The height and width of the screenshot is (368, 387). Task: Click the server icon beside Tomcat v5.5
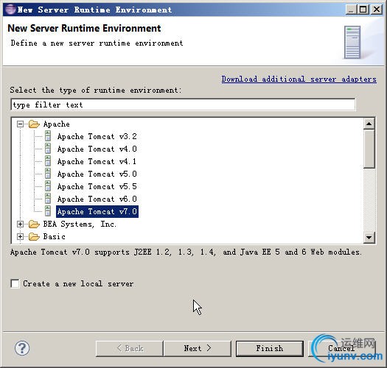tap(48, 186)
